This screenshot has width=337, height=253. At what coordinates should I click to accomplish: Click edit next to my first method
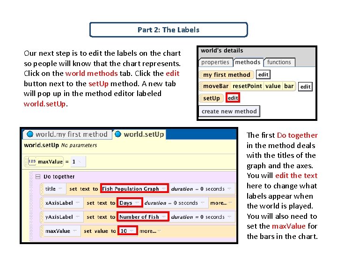coord(263,74)
